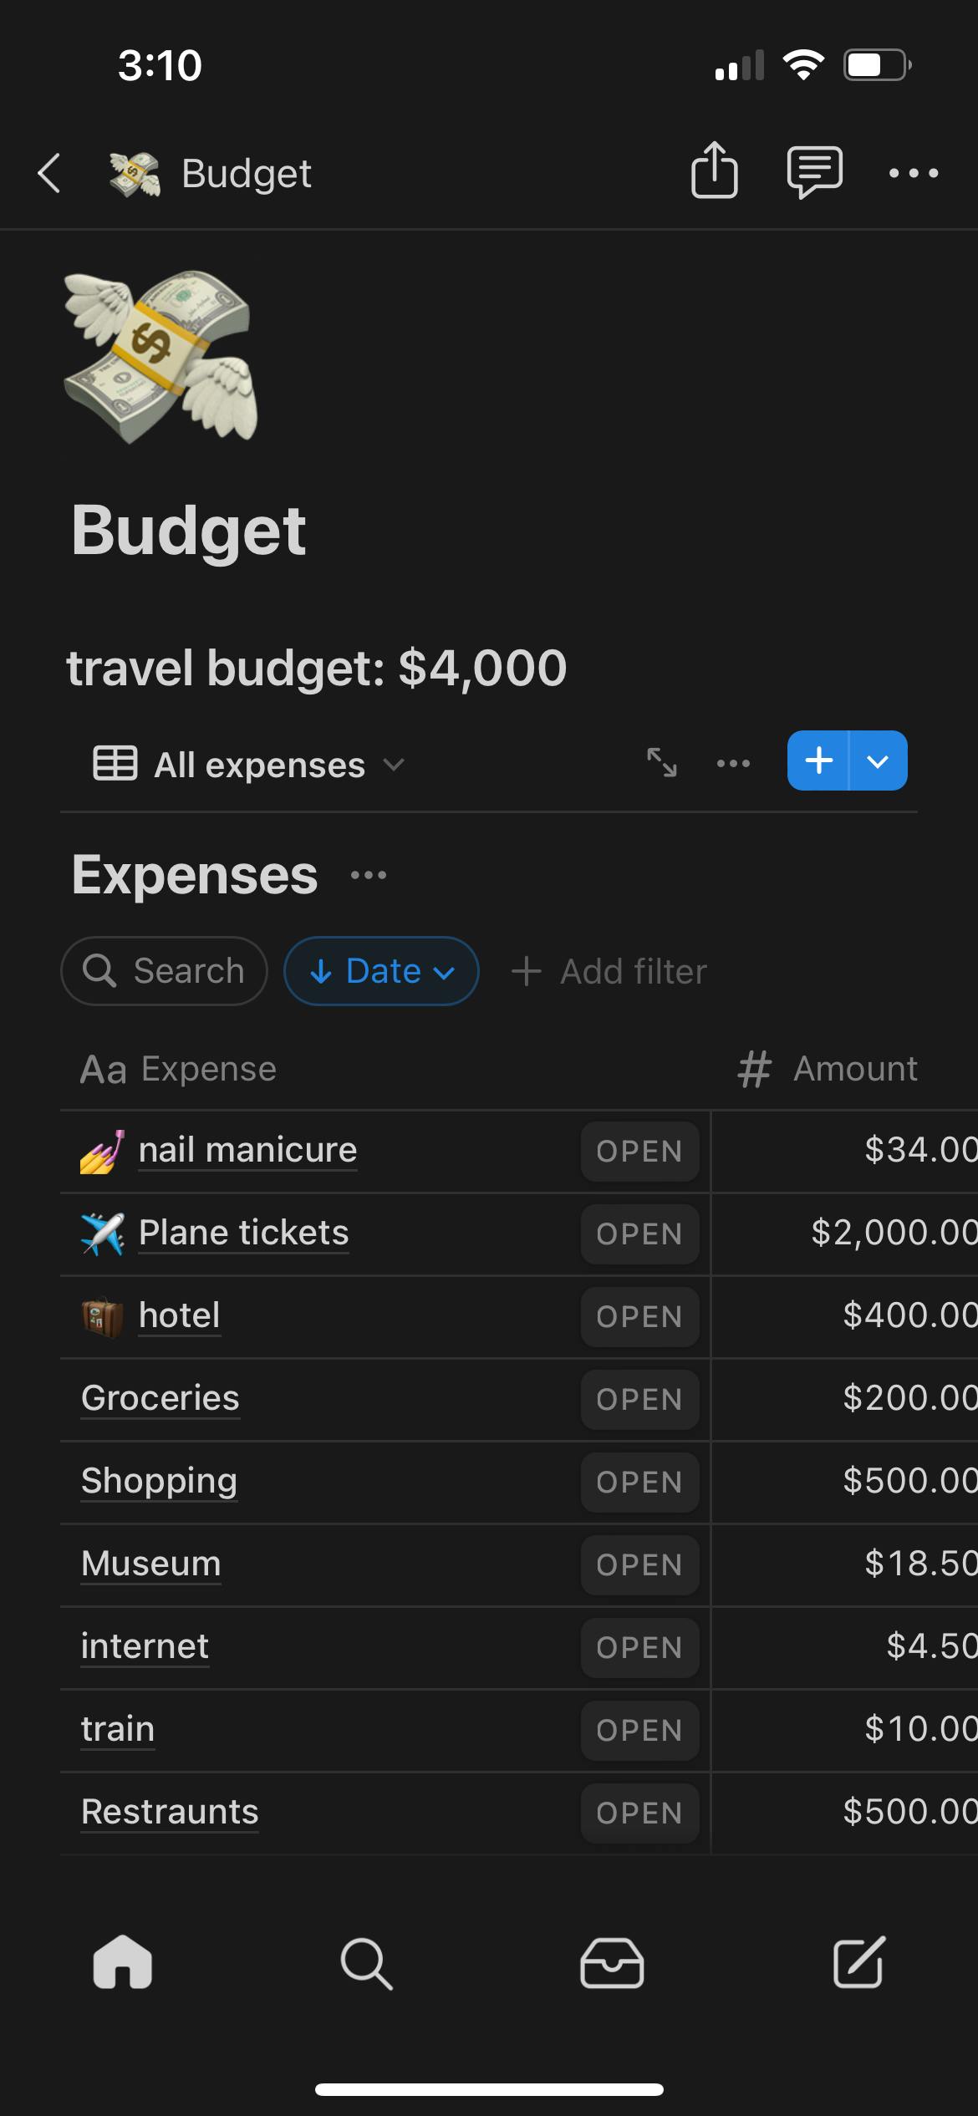Tap the Home icon in bottom bar

coord(123,1962)
